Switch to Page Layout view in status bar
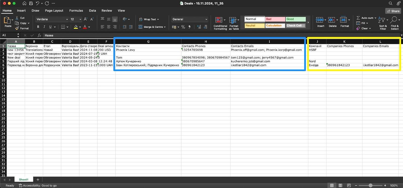The height and width of the screenshot is (188, 403). click(x=340, y=185)
